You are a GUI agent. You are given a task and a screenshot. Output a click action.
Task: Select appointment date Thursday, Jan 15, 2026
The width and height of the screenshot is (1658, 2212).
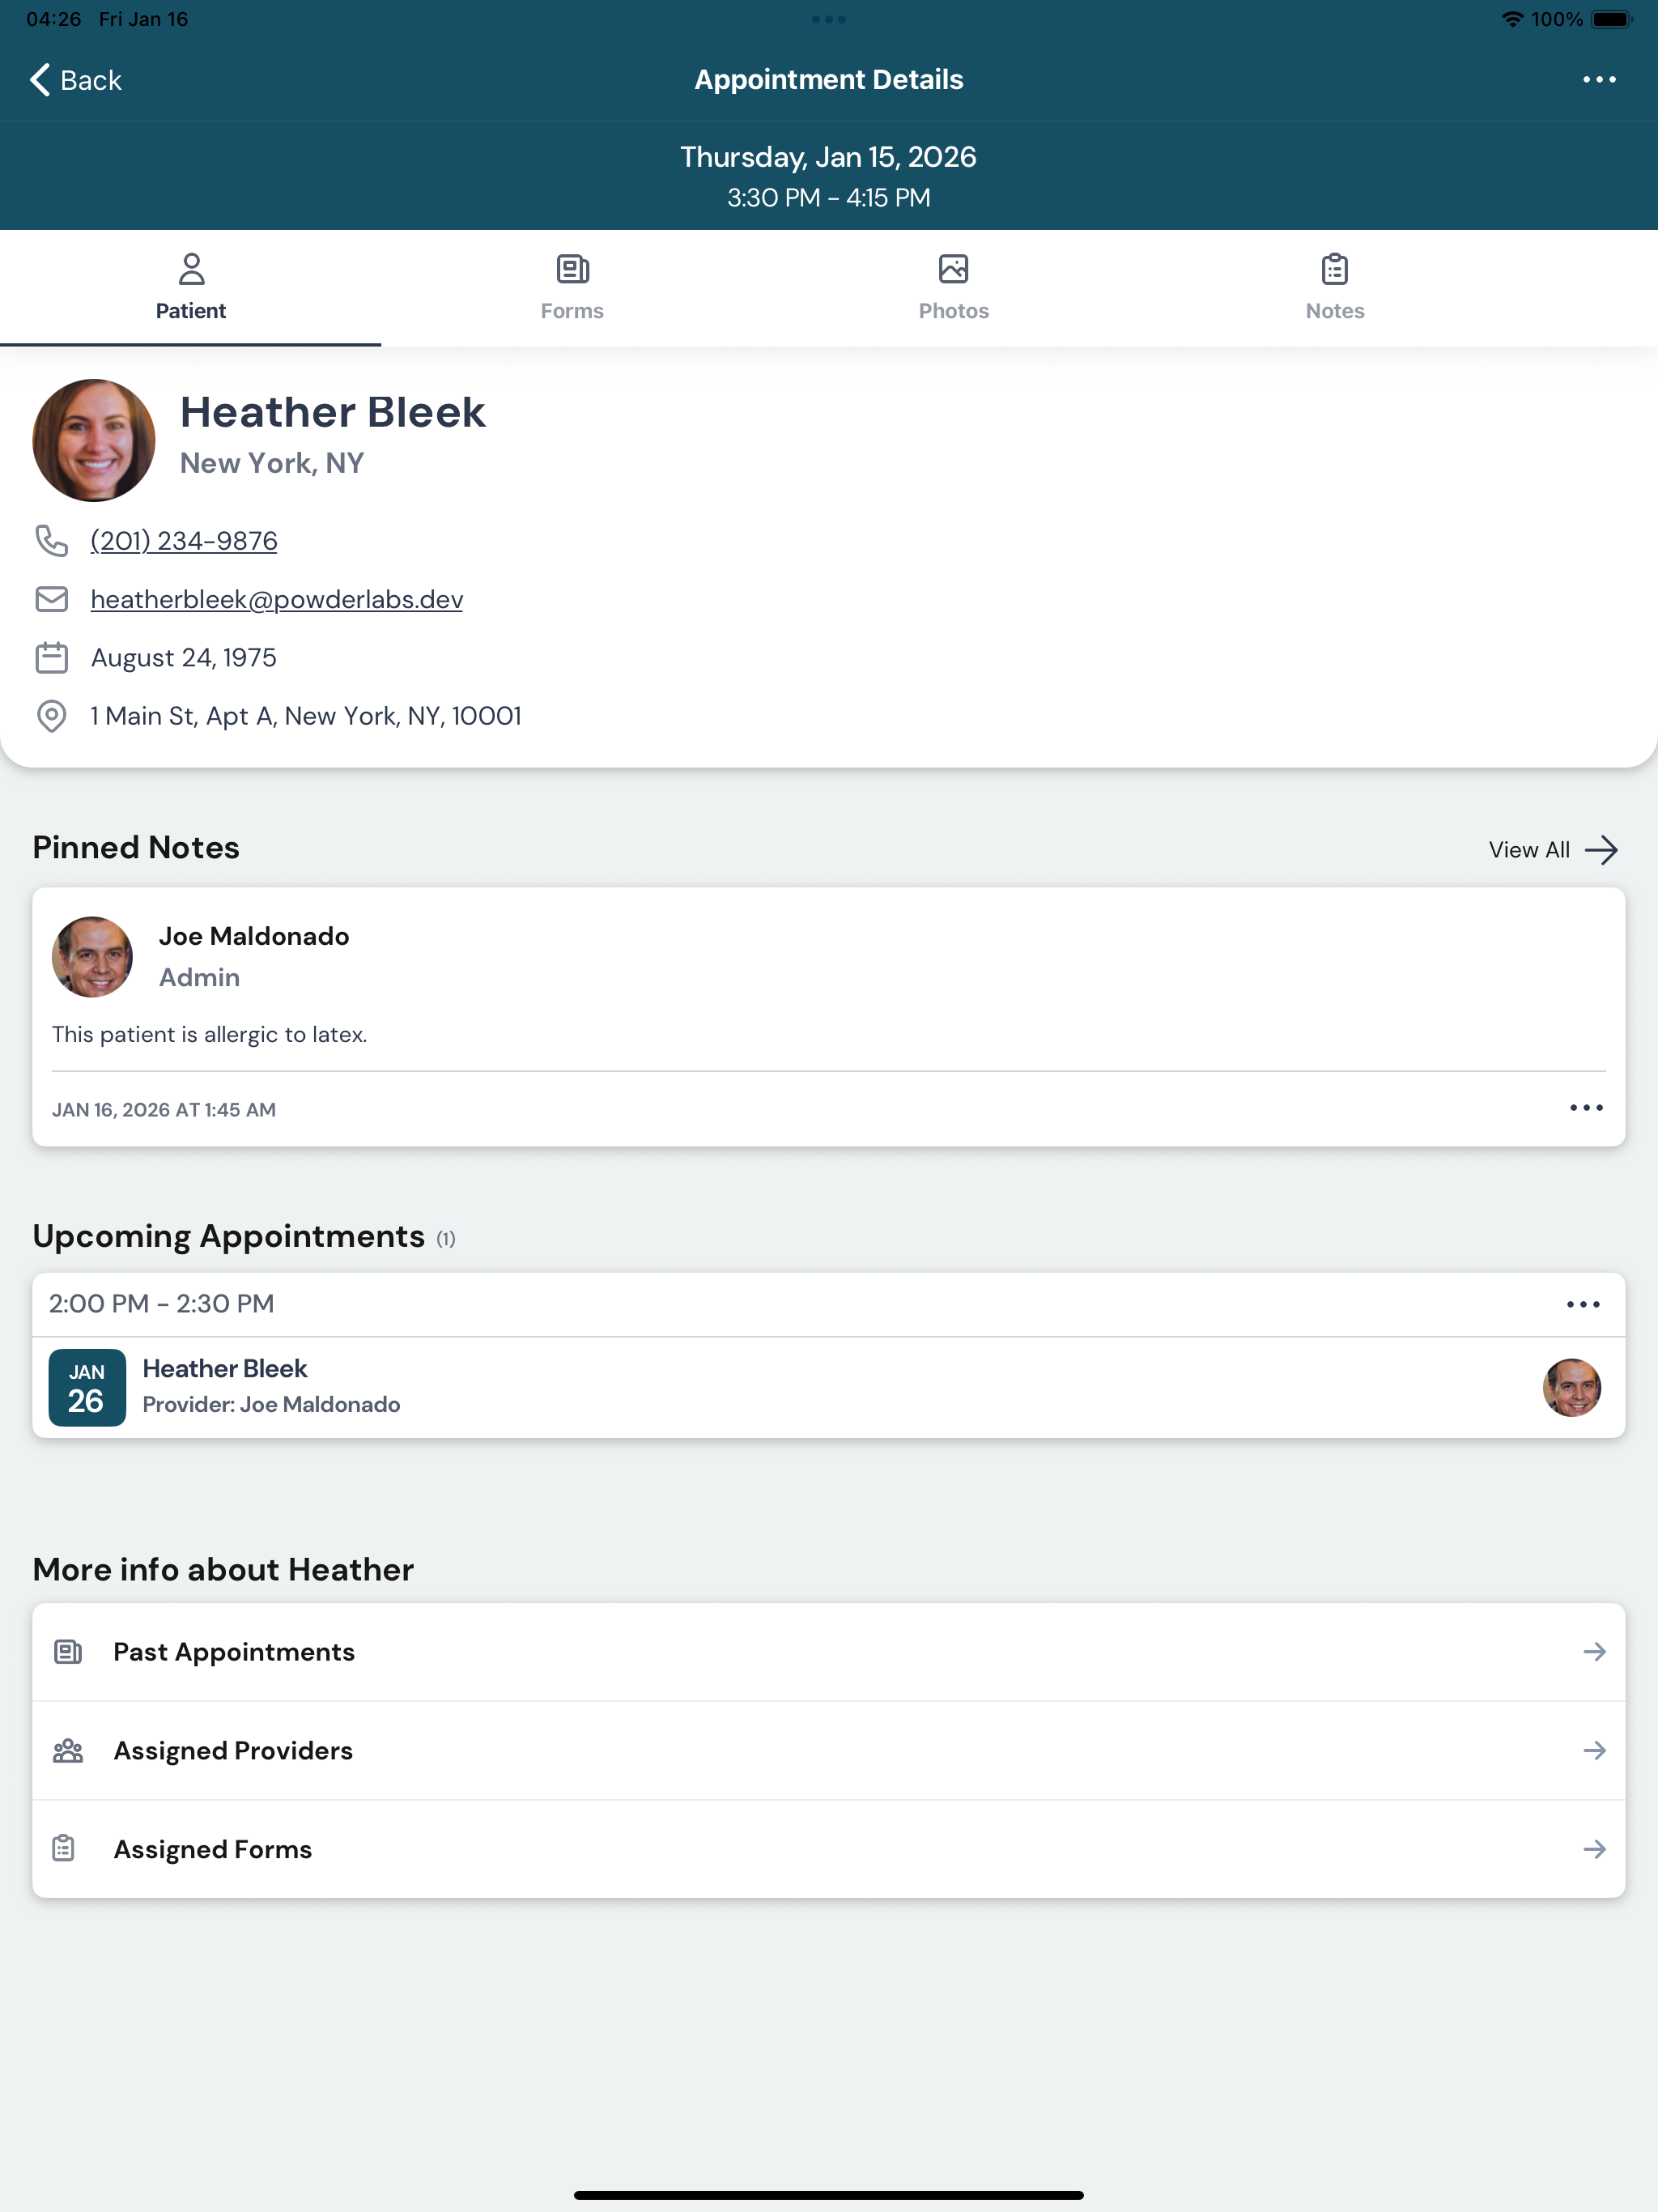pyautogui.click(x=829, y=157)
